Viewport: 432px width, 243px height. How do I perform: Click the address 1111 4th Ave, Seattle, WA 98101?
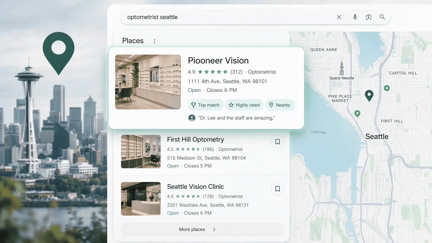tap(228, 81)
